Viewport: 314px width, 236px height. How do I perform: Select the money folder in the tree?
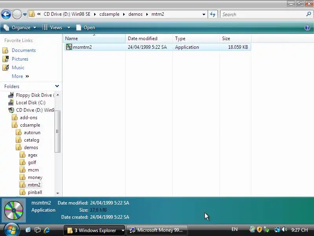35,177
